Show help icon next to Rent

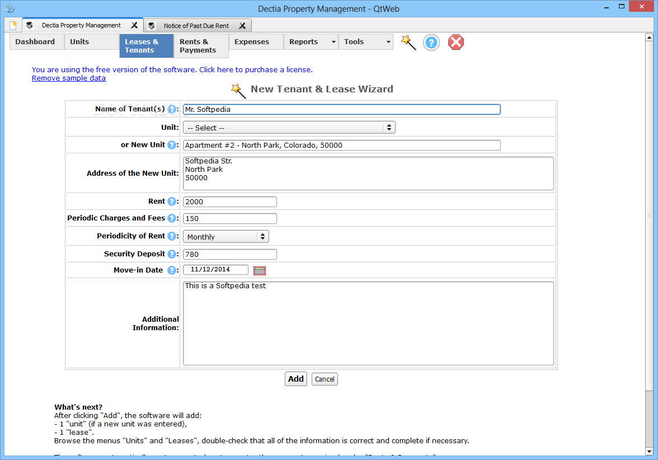172,201
